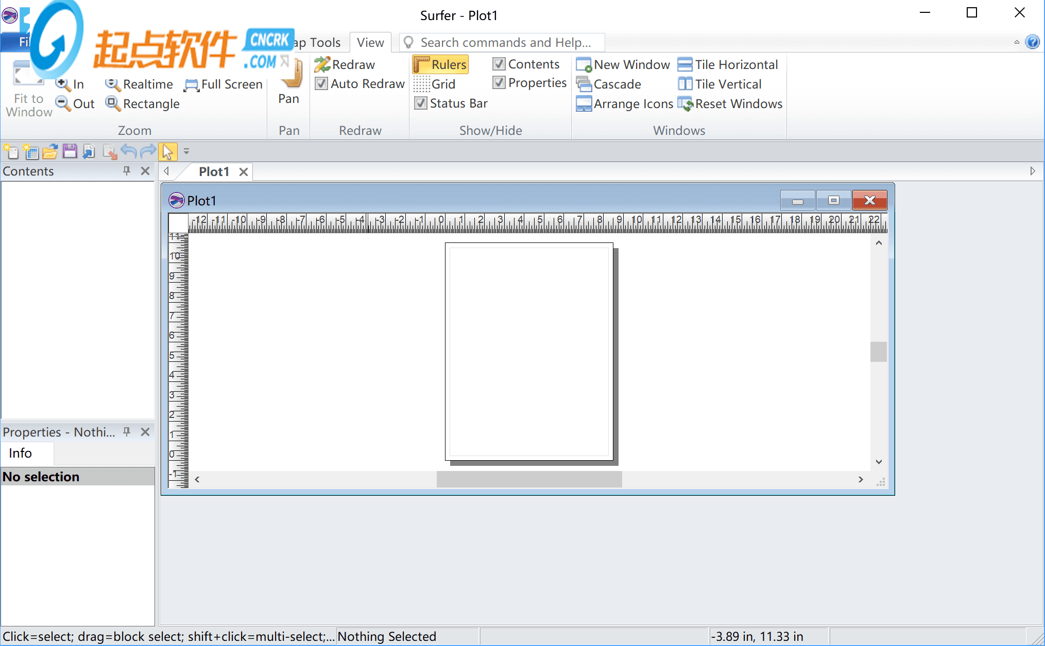Uncheck the Properties panel checkbox
This screenshot has width=1045, height=646.
coord(499,83)
